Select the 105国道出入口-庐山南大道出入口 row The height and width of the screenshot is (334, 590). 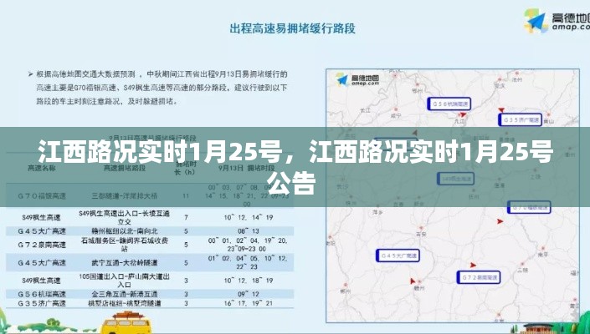[x=151, y=279]
